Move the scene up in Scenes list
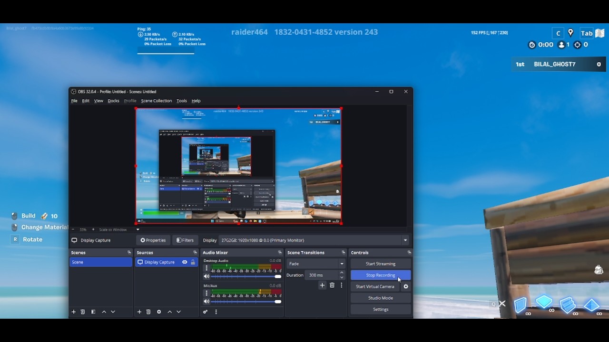 click(104, 312)
